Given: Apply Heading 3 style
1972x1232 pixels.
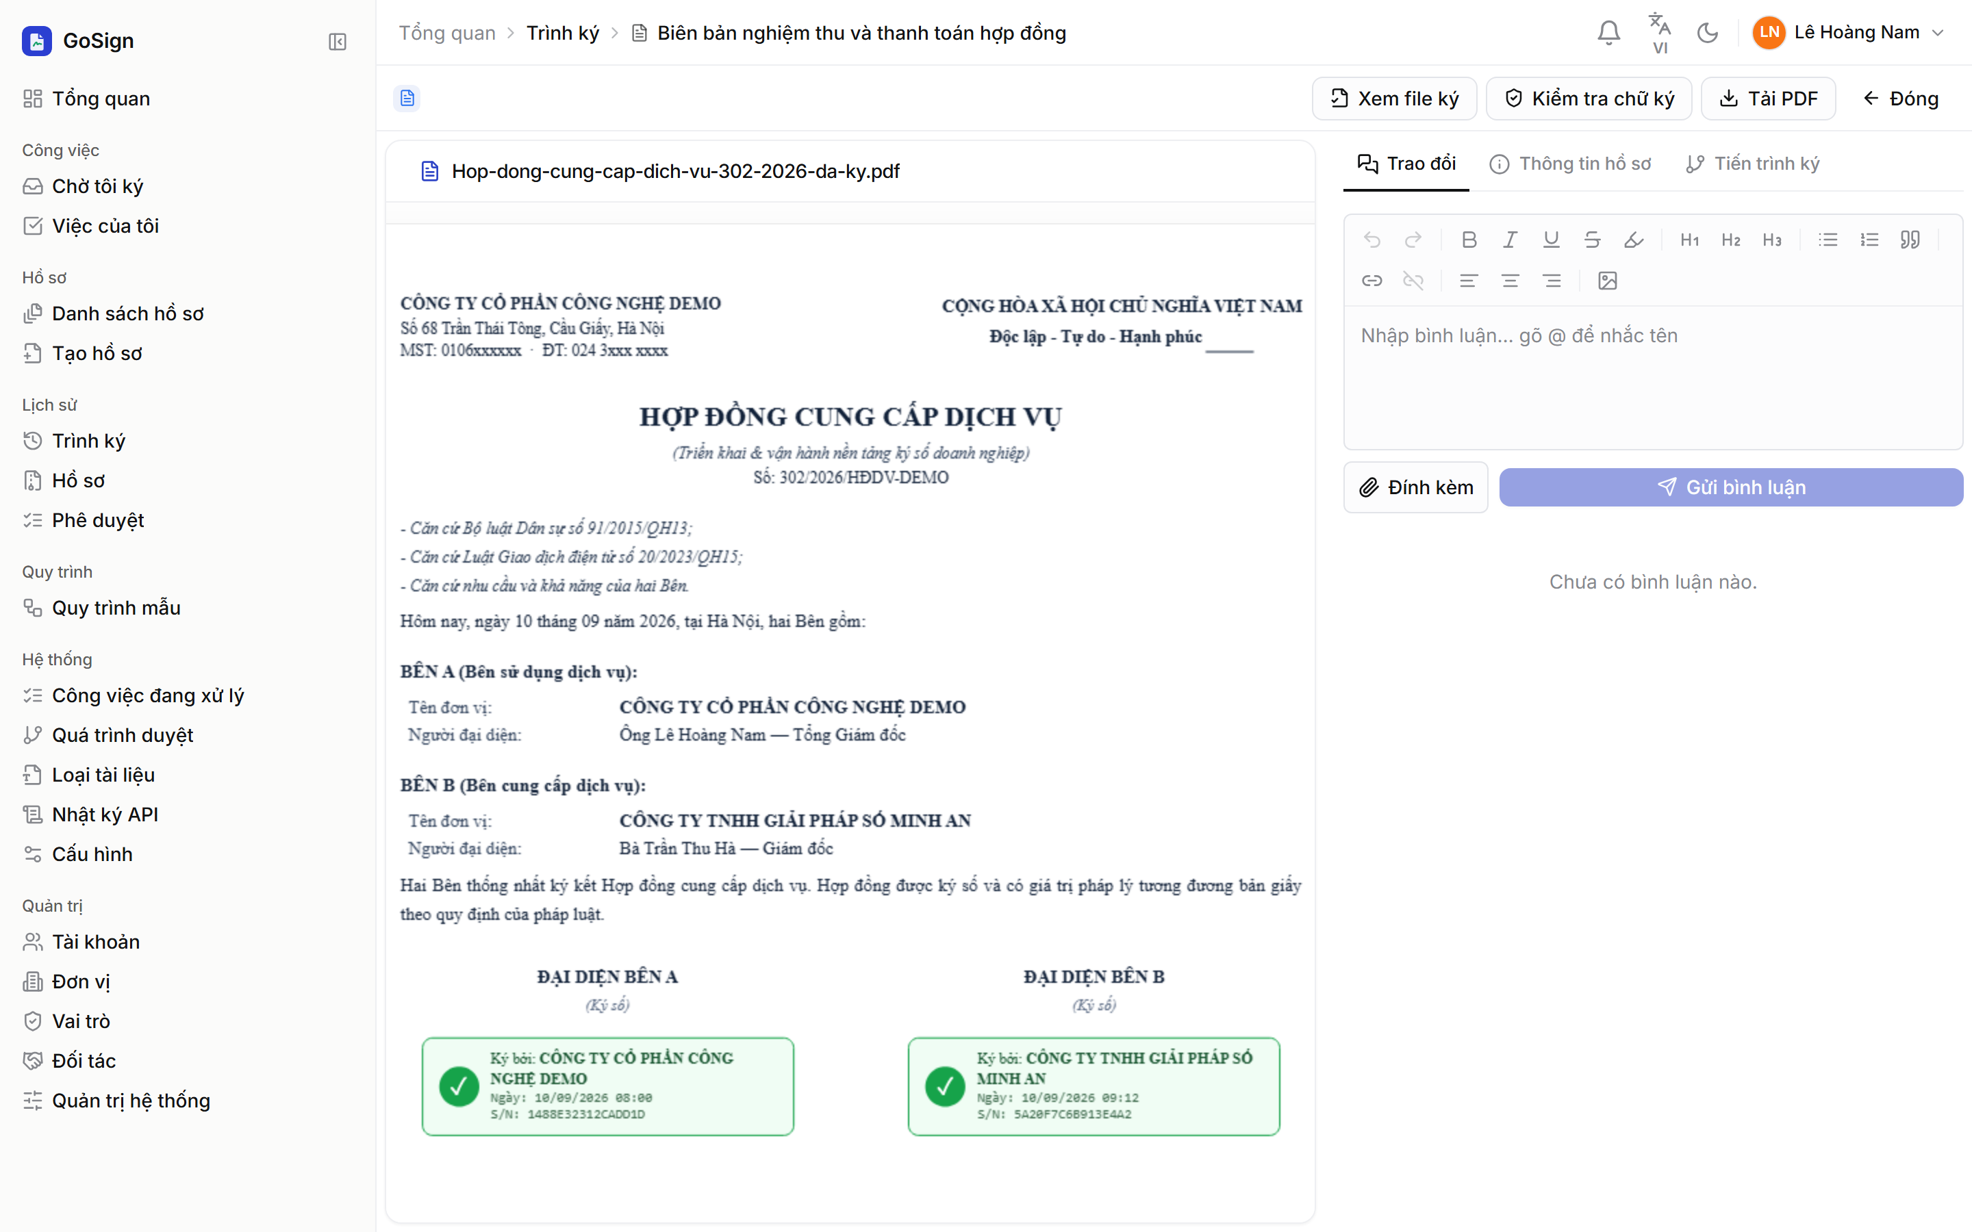Looking at the screenshot, I should pos(1771,240).
